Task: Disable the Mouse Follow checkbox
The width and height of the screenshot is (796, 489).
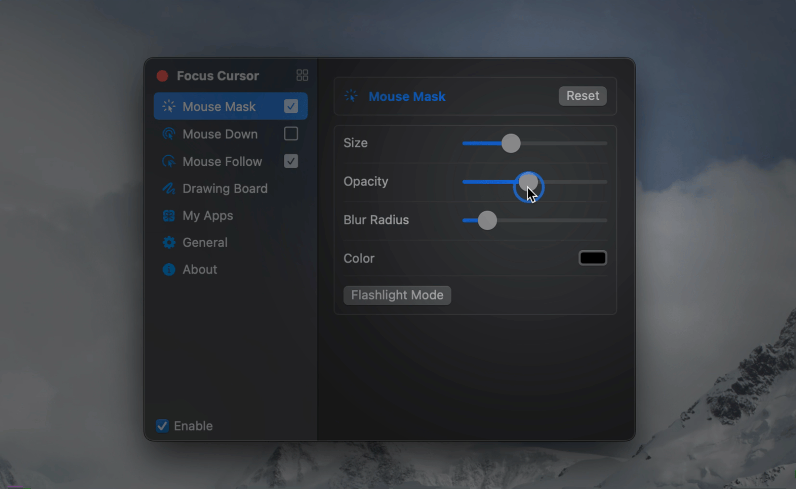Action: [x=291, y=161]
